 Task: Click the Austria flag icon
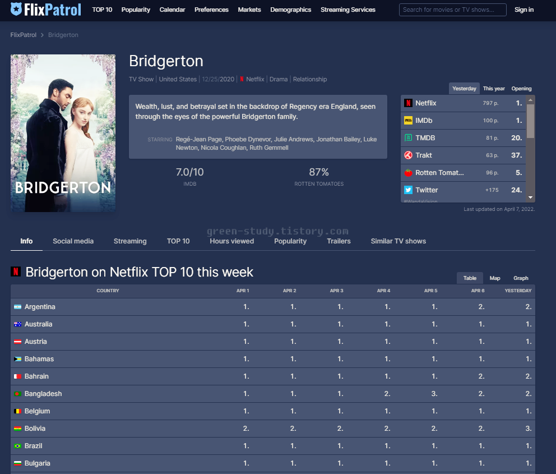pos(17,342)
